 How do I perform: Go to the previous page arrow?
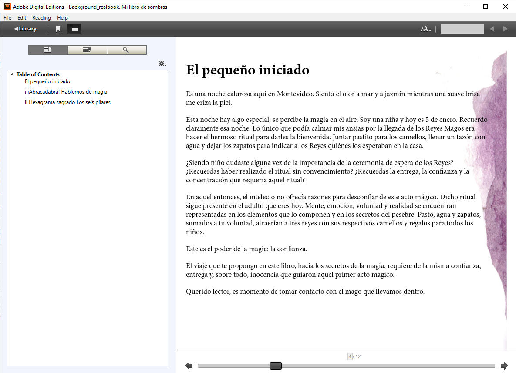coord(189,366)
